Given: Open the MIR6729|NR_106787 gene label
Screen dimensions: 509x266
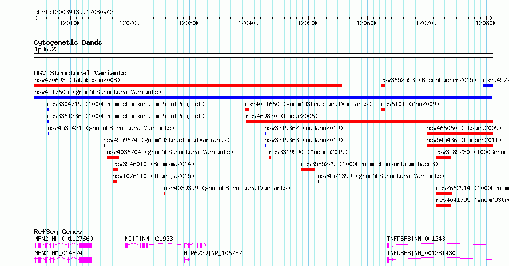Looking at the screenshot, I should [x=213, y=253].
